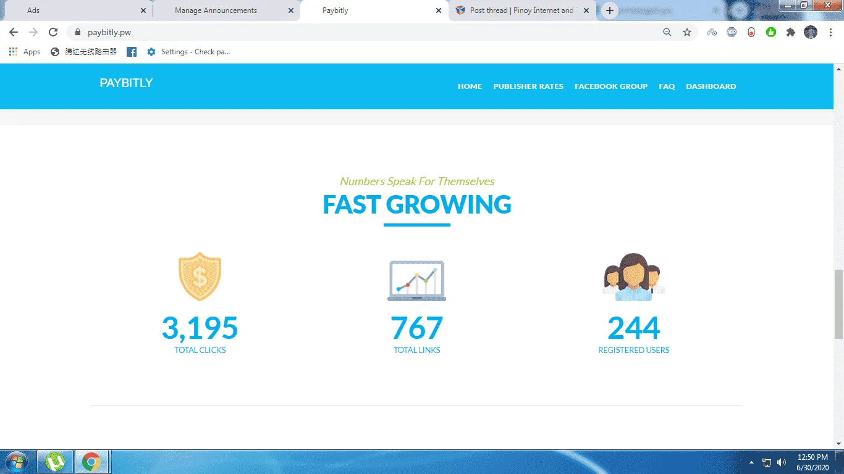
Task: Switch to the Manage Announcements tab
Action: click(x=226, y=10)
